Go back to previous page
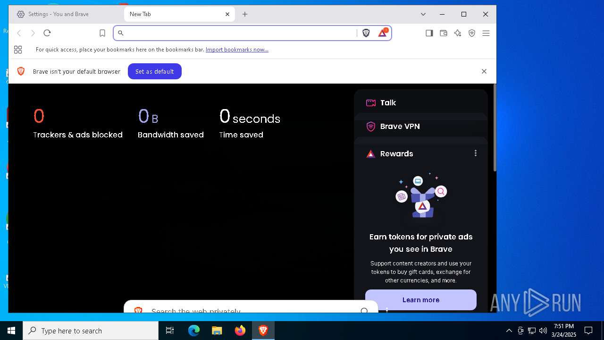Viewport: 604px width, 340px height. 19,33
